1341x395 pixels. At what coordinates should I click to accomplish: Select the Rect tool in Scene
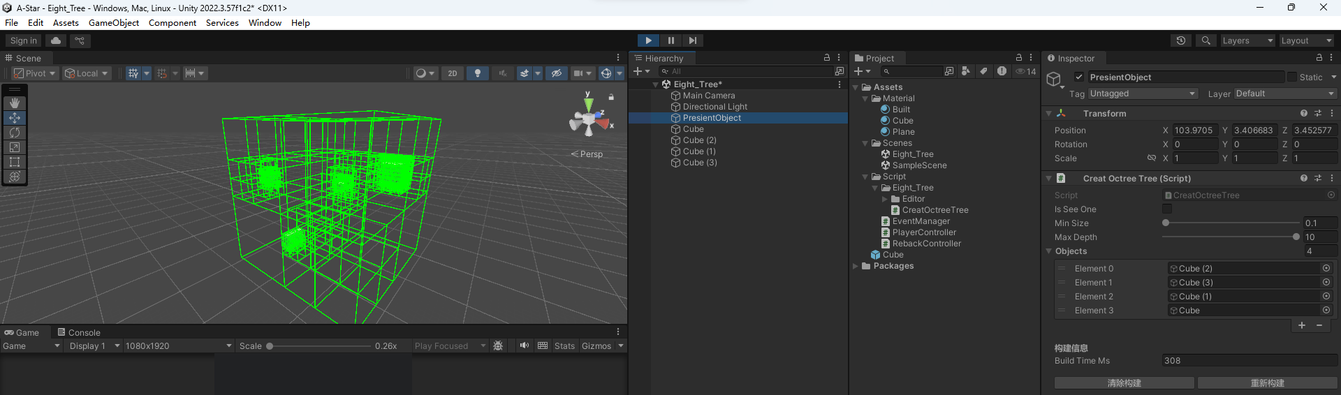pyautogui.click(x=15, y=162)
